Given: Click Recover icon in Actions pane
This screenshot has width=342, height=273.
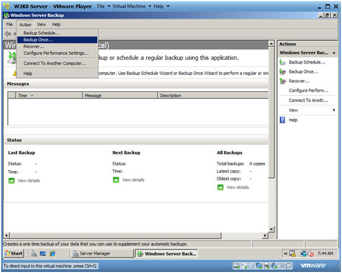Looking at the screenshot, I should click(x=283, y=81).
